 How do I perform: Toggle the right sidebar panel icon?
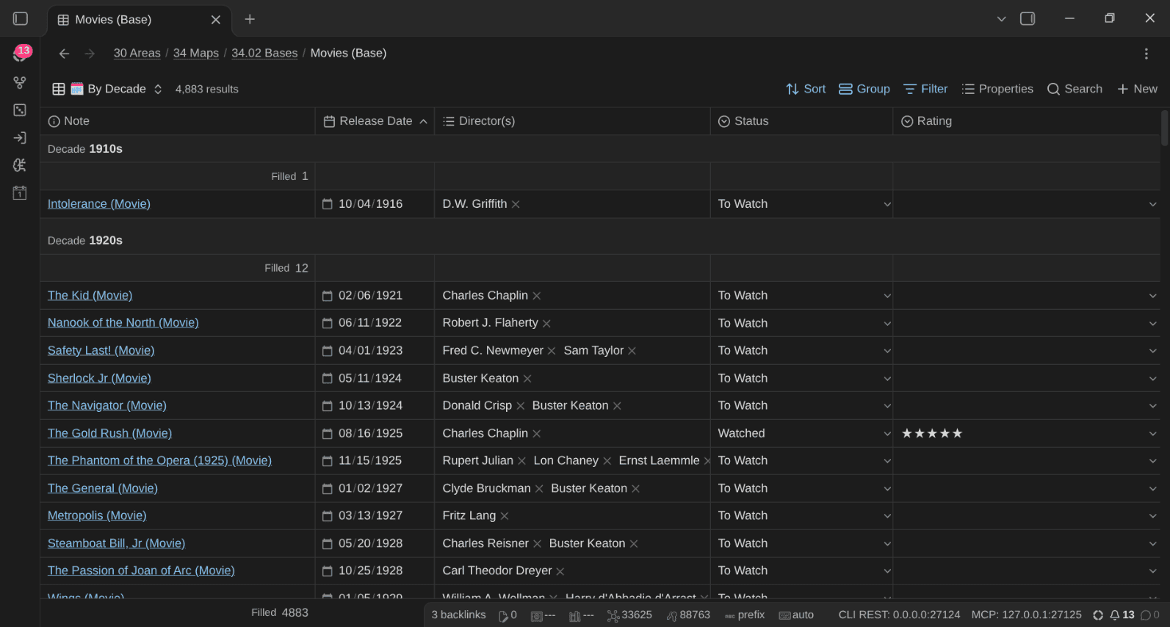pyautogui.click(x=1028, y=19)
